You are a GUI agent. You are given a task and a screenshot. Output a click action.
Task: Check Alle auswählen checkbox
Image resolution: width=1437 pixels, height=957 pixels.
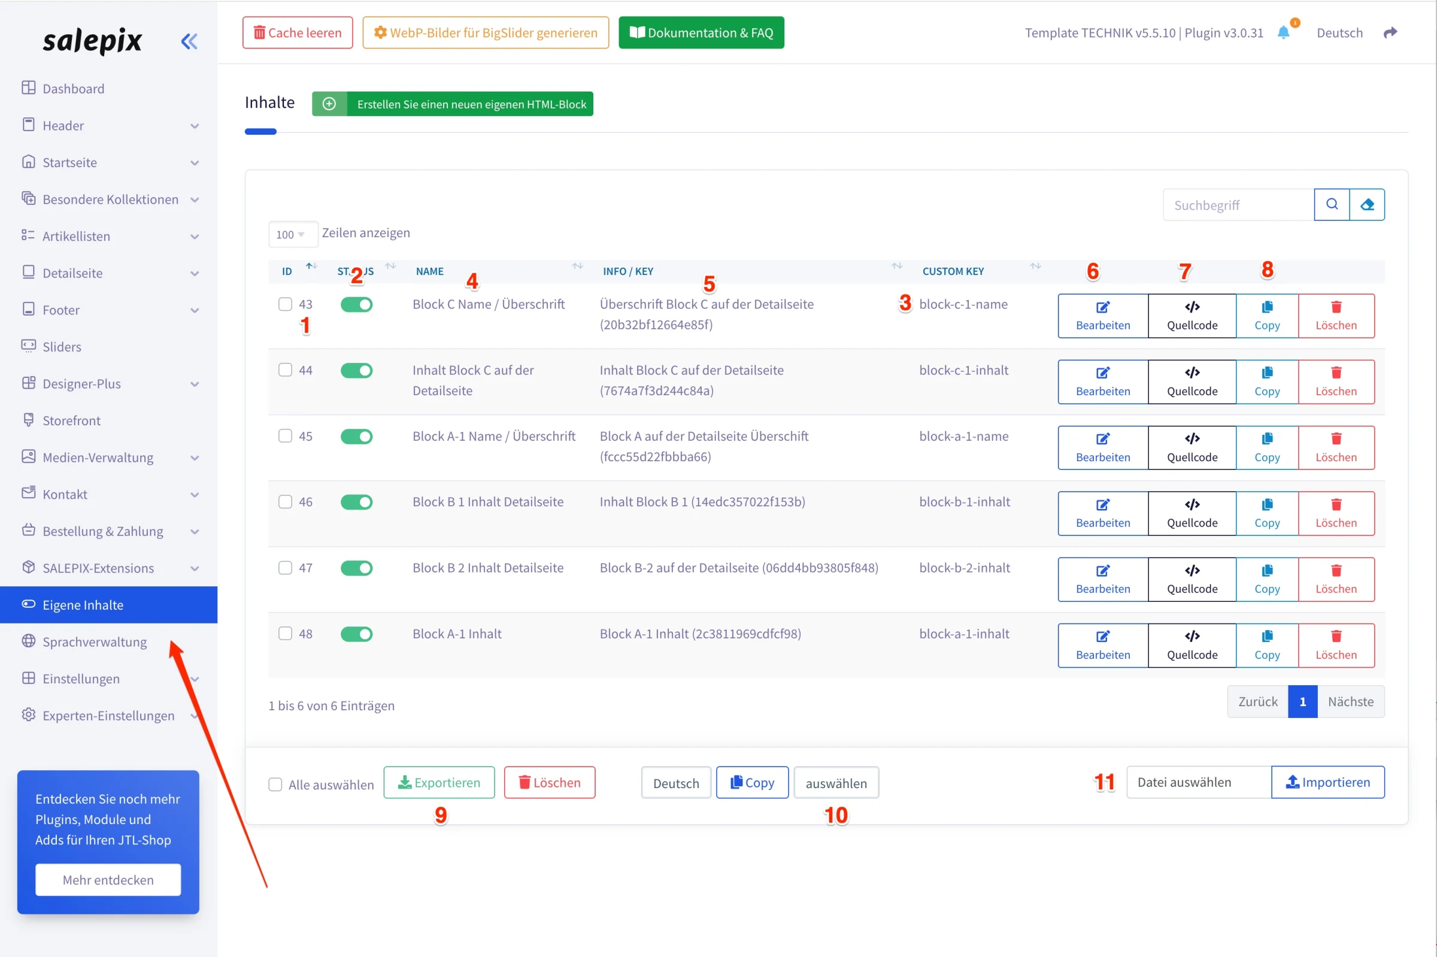(x=275, y=785)
